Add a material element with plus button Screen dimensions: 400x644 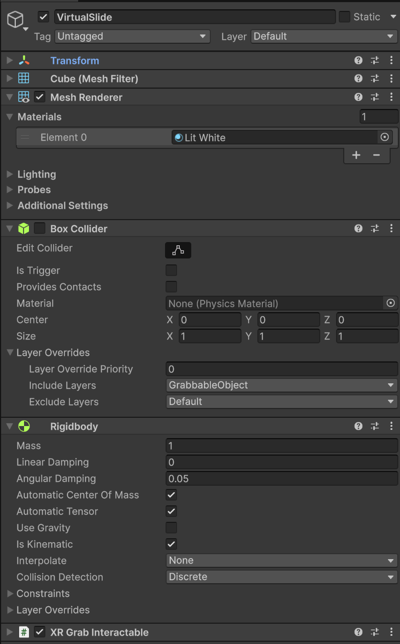point(356,155)
